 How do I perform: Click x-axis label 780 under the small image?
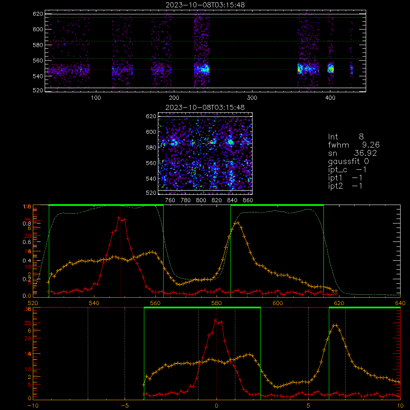186,200
